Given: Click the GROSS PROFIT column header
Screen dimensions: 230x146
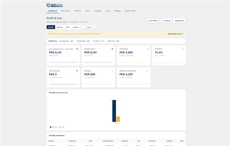Looking at the screenshot, I should 108,141.
